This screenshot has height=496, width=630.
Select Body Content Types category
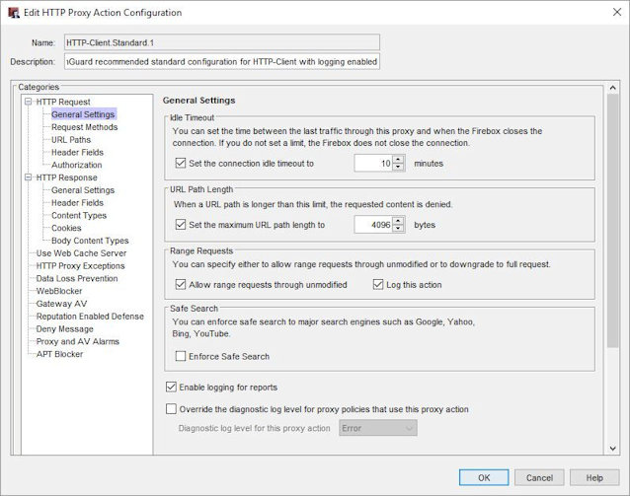(90, 241)
